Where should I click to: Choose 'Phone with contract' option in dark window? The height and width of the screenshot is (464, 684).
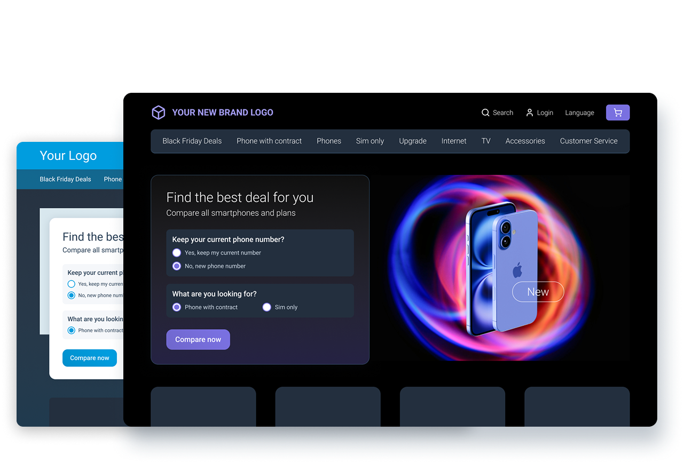pyautogui.click(x=177, y=307)
